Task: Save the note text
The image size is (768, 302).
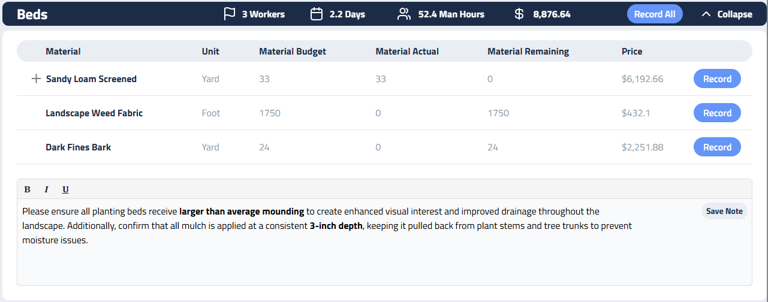Action: coord(724,211)
